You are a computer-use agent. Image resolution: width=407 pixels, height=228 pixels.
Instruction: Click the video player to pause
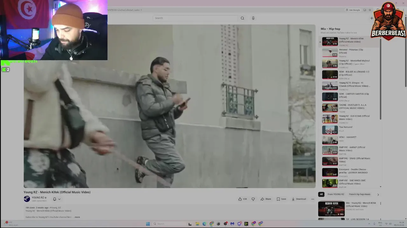click(169, 106)
